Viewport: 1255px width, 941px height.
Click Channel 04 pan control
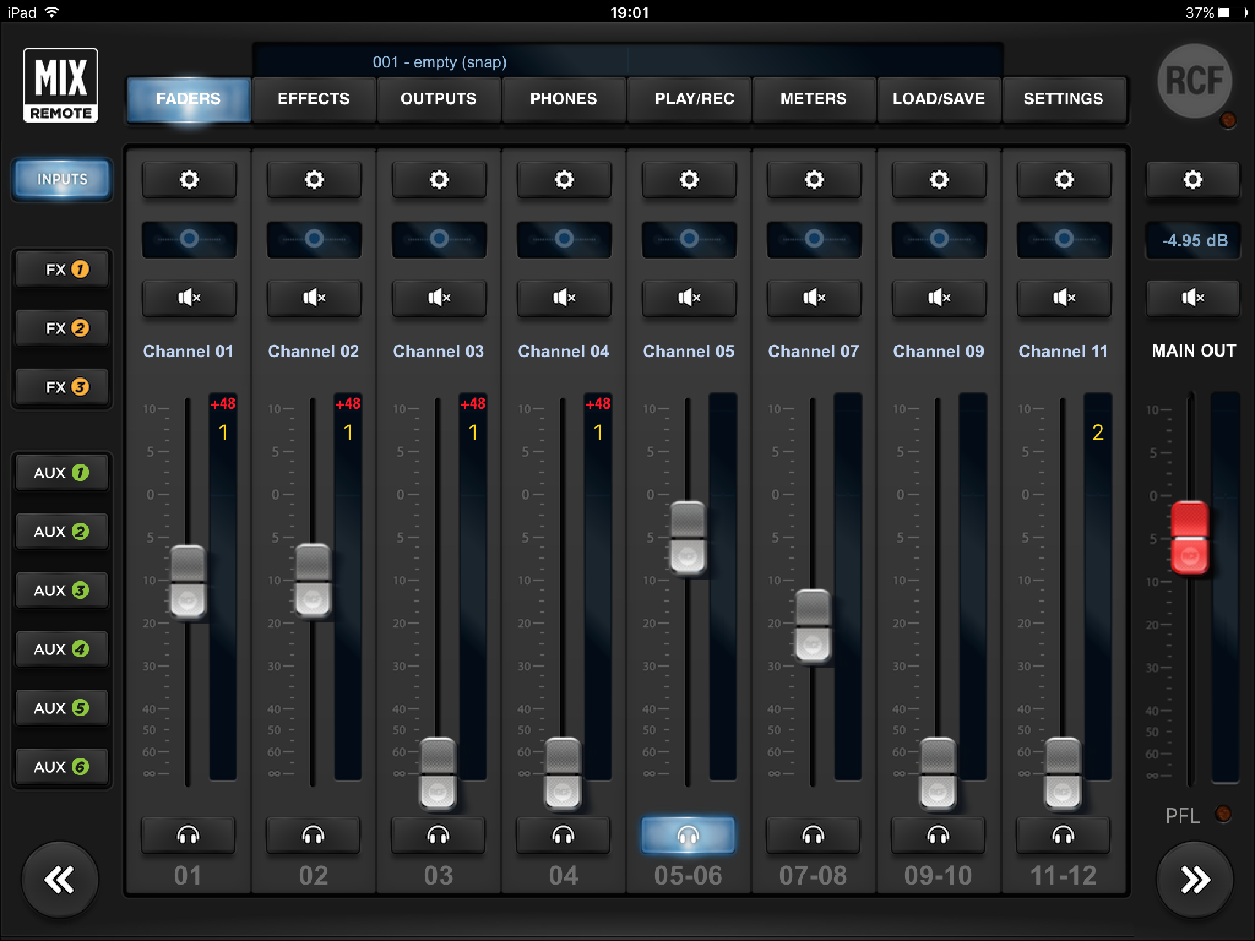[x=564, y=239]
